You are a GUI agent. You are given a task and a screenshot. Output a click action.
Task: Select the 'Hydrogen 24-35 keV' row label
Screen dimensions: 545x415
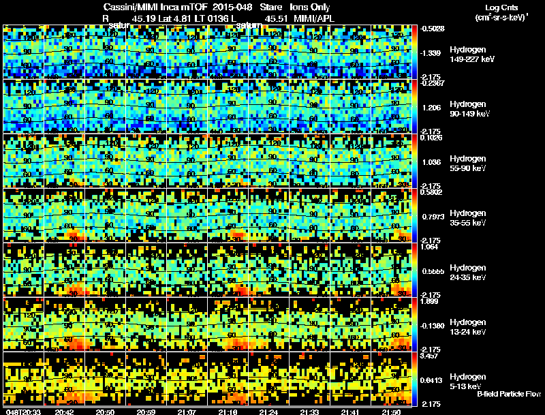coord(468,273)
